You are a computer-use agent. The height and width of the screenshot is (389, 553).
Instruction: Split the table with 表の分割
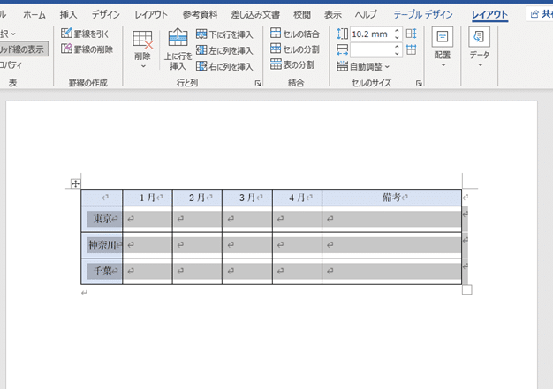tap(295, 64)
